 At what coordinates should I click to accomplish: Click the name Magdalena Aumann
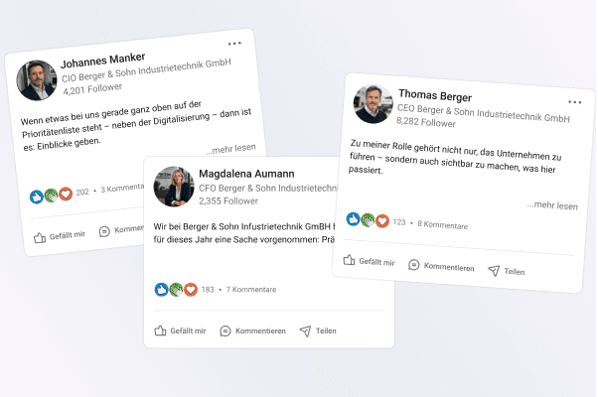click(x=246, y=174)
